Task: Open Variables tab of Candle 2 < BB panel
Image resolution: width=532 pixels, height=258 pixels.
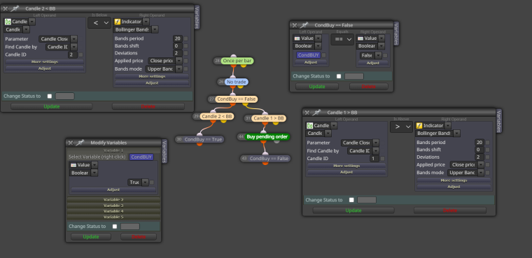Action: point(197,17)
